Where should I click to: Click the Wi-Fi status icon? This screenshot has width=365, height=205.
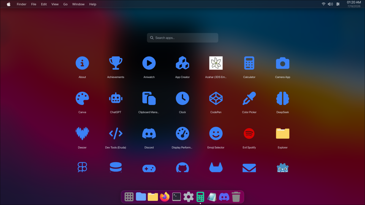(x=323, y=4)
